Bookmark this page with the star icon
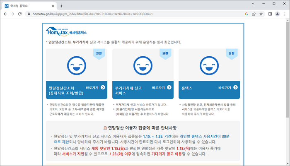 pos(261,14)
